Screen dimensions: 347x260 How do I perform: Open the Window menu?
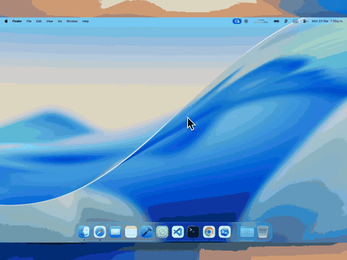[72, 21]
